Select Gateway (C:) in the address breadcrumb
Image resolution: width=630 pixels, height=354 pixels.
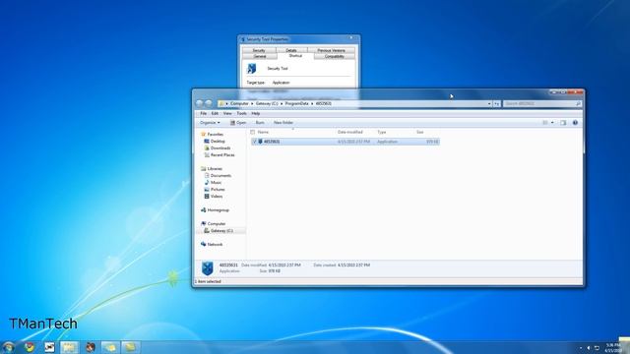pyautogui.click(x=267, y=103)
